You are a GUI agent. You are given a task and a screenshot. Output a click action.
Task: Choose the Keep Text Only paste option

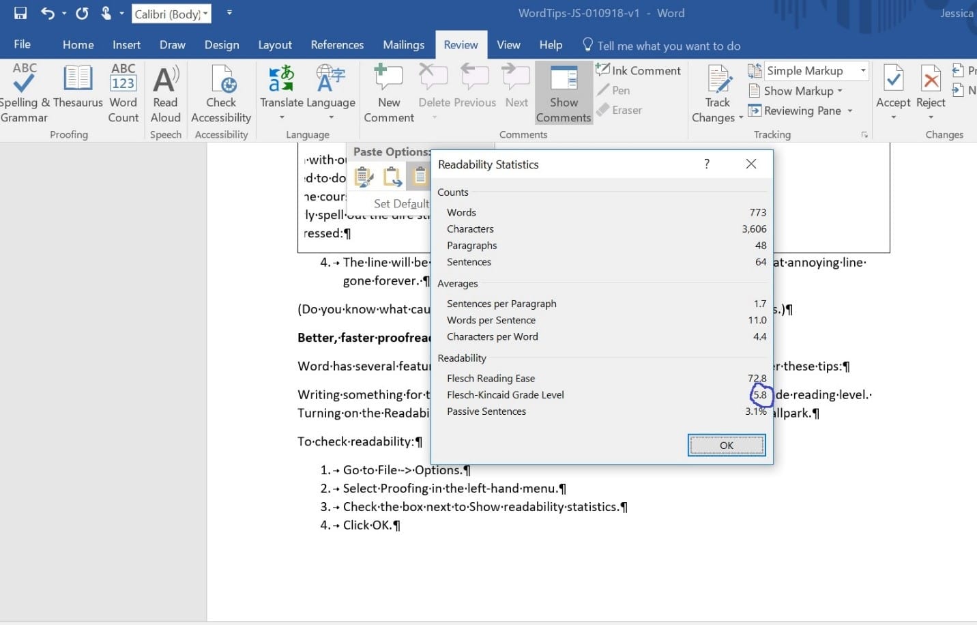pyautogui.click(x=419, y=176)
